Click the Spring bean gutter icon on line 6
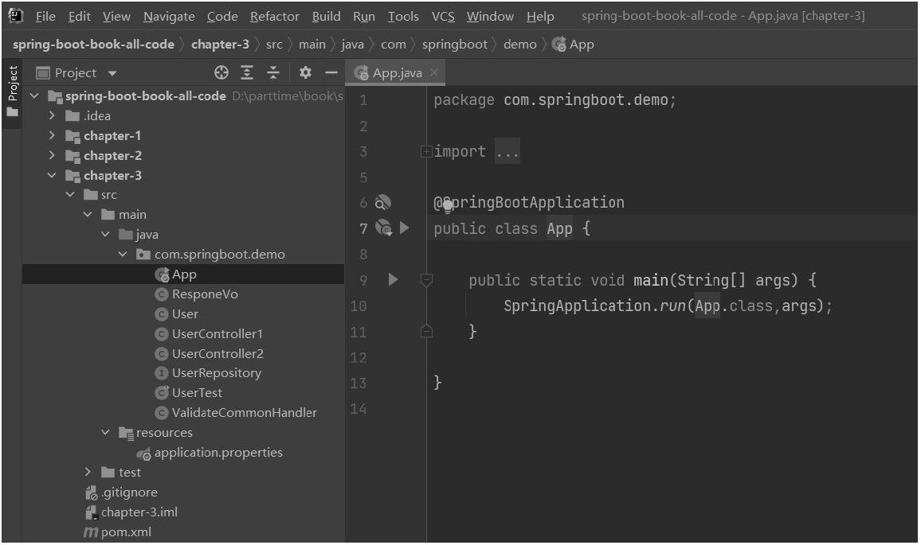 point(383,202)
